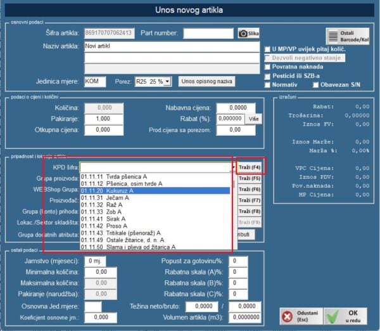Collapse the KPD šifra dropdown arrow

coord(232,167)
